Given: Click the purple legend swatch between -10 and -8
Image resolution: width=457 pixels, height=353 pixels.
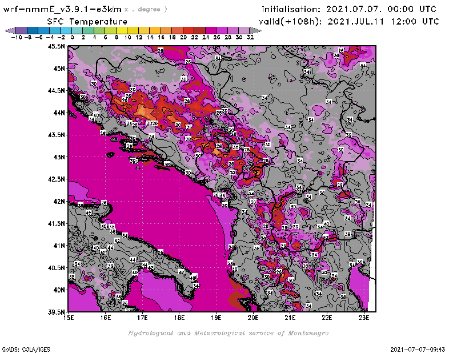Looking at the screenshot, I should point(22,30).
